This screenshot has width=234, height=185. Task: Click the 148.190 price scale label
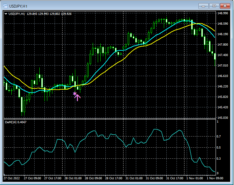[x=223, y=34]
